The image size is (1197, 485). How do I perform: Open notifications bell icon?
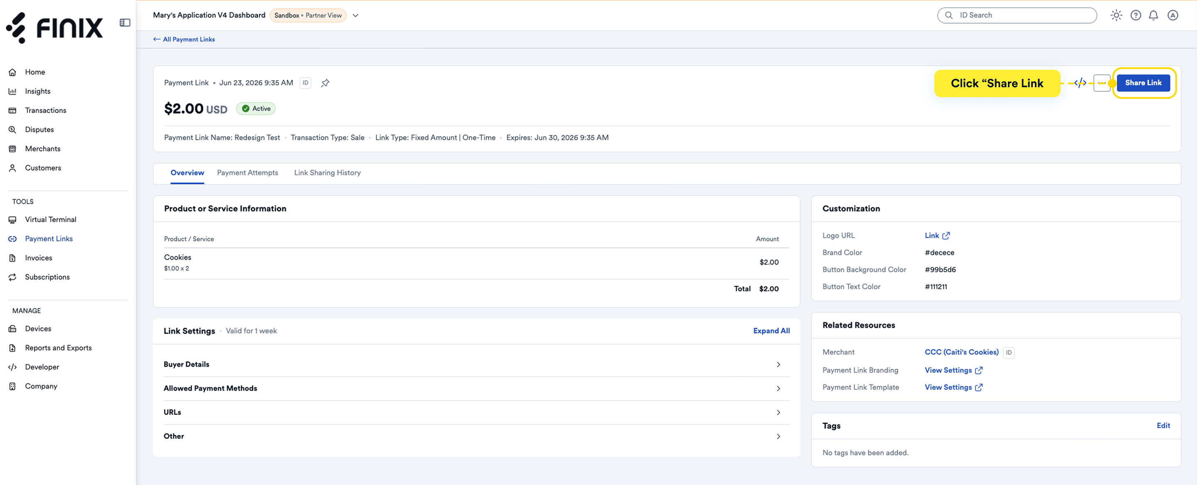point(1153,15)
